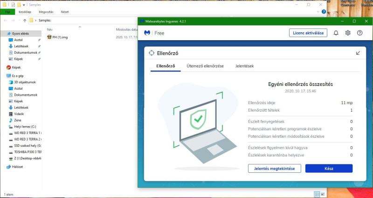The width and height of the screenshot is (373, 198).
Task: Select Gyors elérés in navigation pane
Action: pos(21,34)
